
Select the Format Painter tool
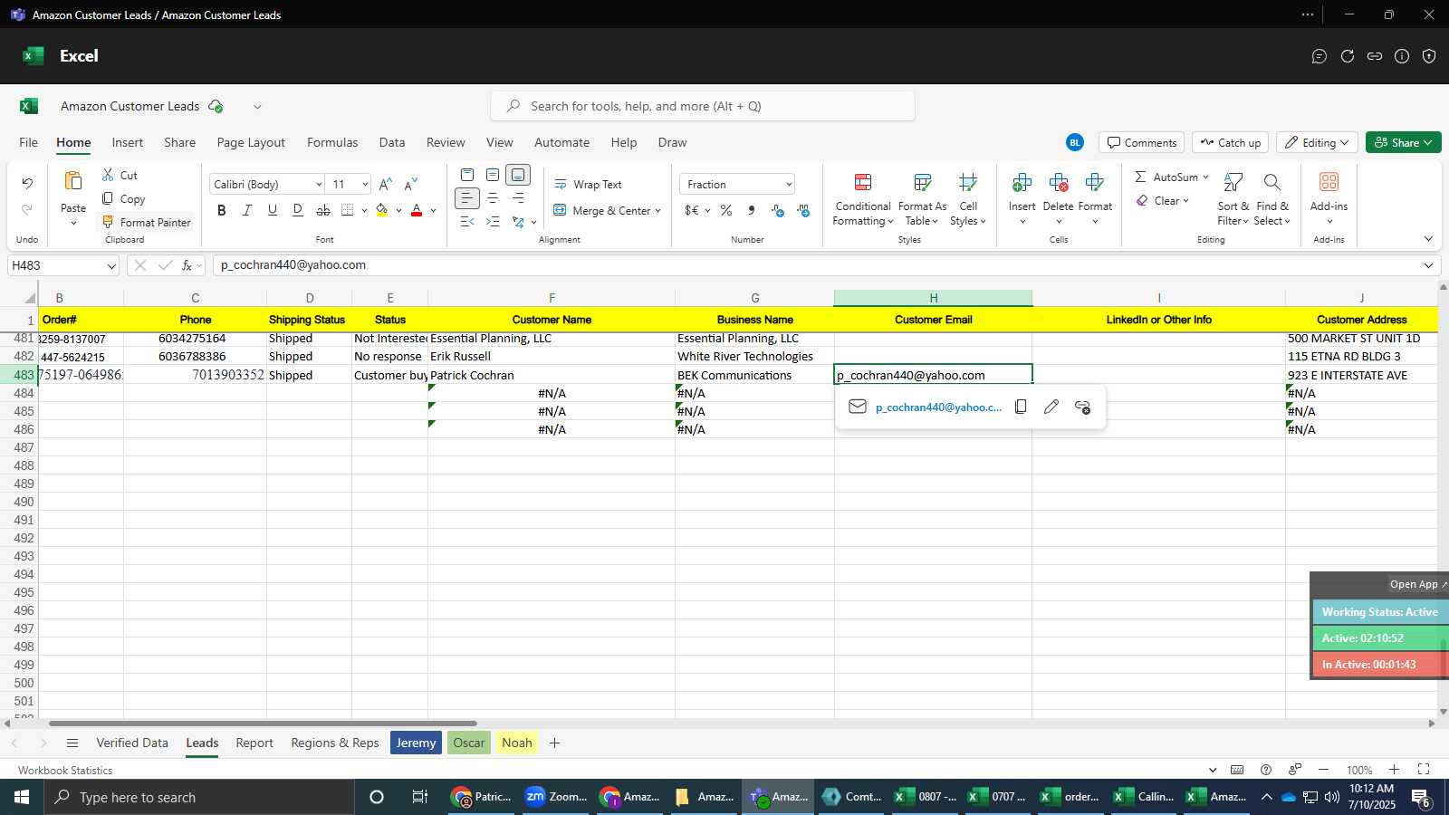(146, 222)
